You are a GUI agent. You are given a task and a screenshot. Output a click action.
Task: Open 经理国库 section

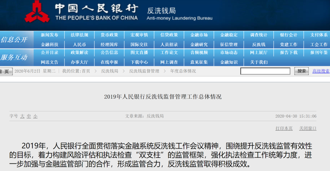point(109,45)
